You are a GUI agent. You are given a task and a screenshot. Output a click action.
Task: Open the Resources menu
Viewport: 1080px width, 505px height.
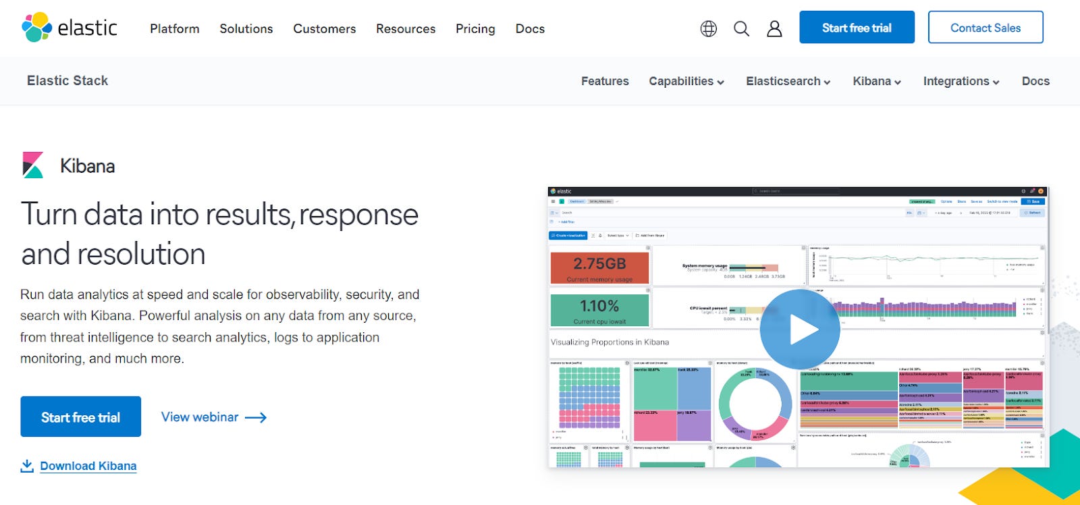pyautogui.click(x=406, y=28)
